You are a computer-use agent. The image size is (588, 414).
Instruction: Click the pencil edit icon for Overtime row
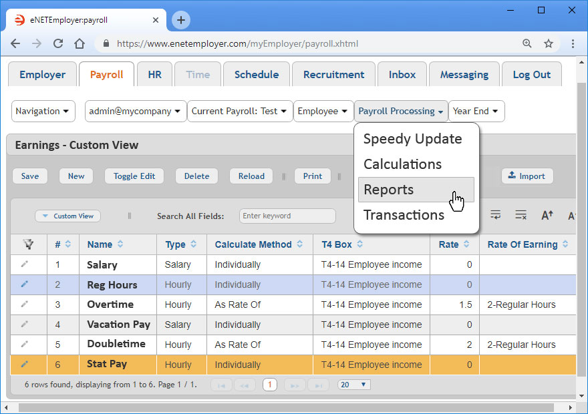pyautogui.click(x=24, y=304)
